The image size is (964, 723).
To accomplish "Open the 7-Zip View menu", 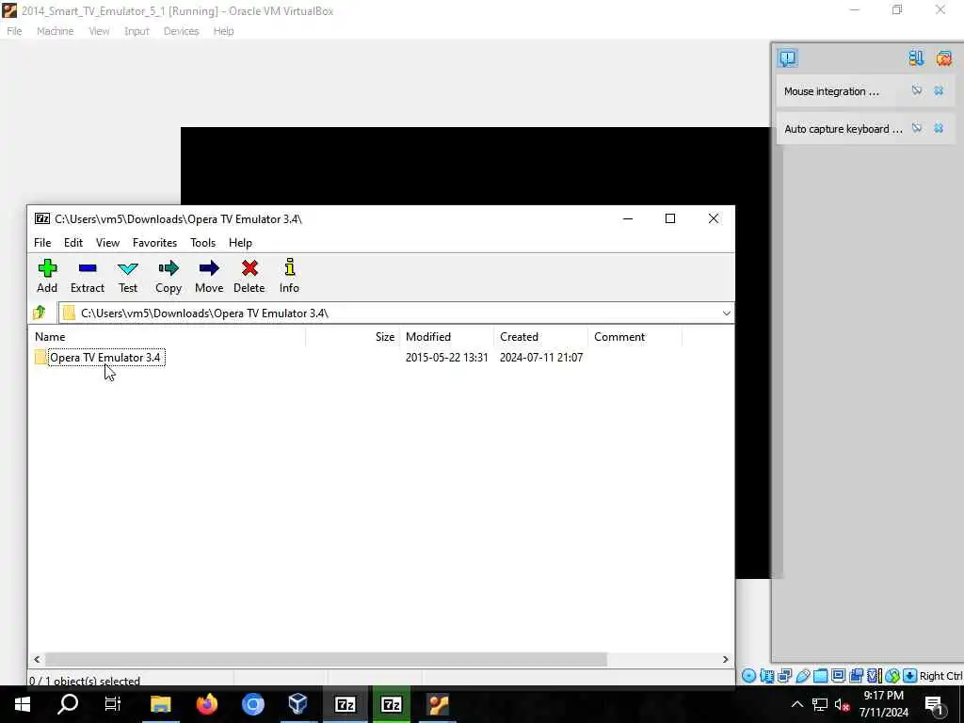I will pos(107,243).
